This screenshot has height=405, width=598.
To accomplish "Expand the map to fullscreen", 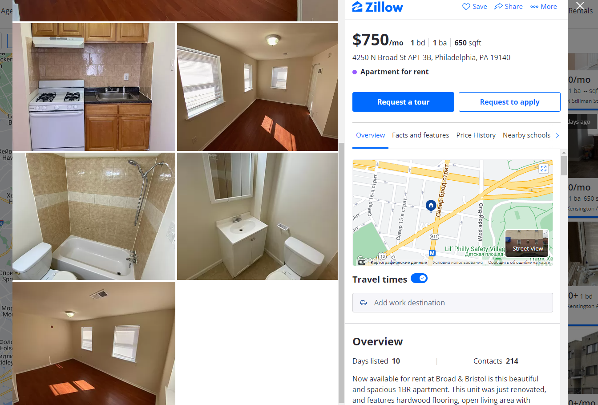I will coord(543,169).
